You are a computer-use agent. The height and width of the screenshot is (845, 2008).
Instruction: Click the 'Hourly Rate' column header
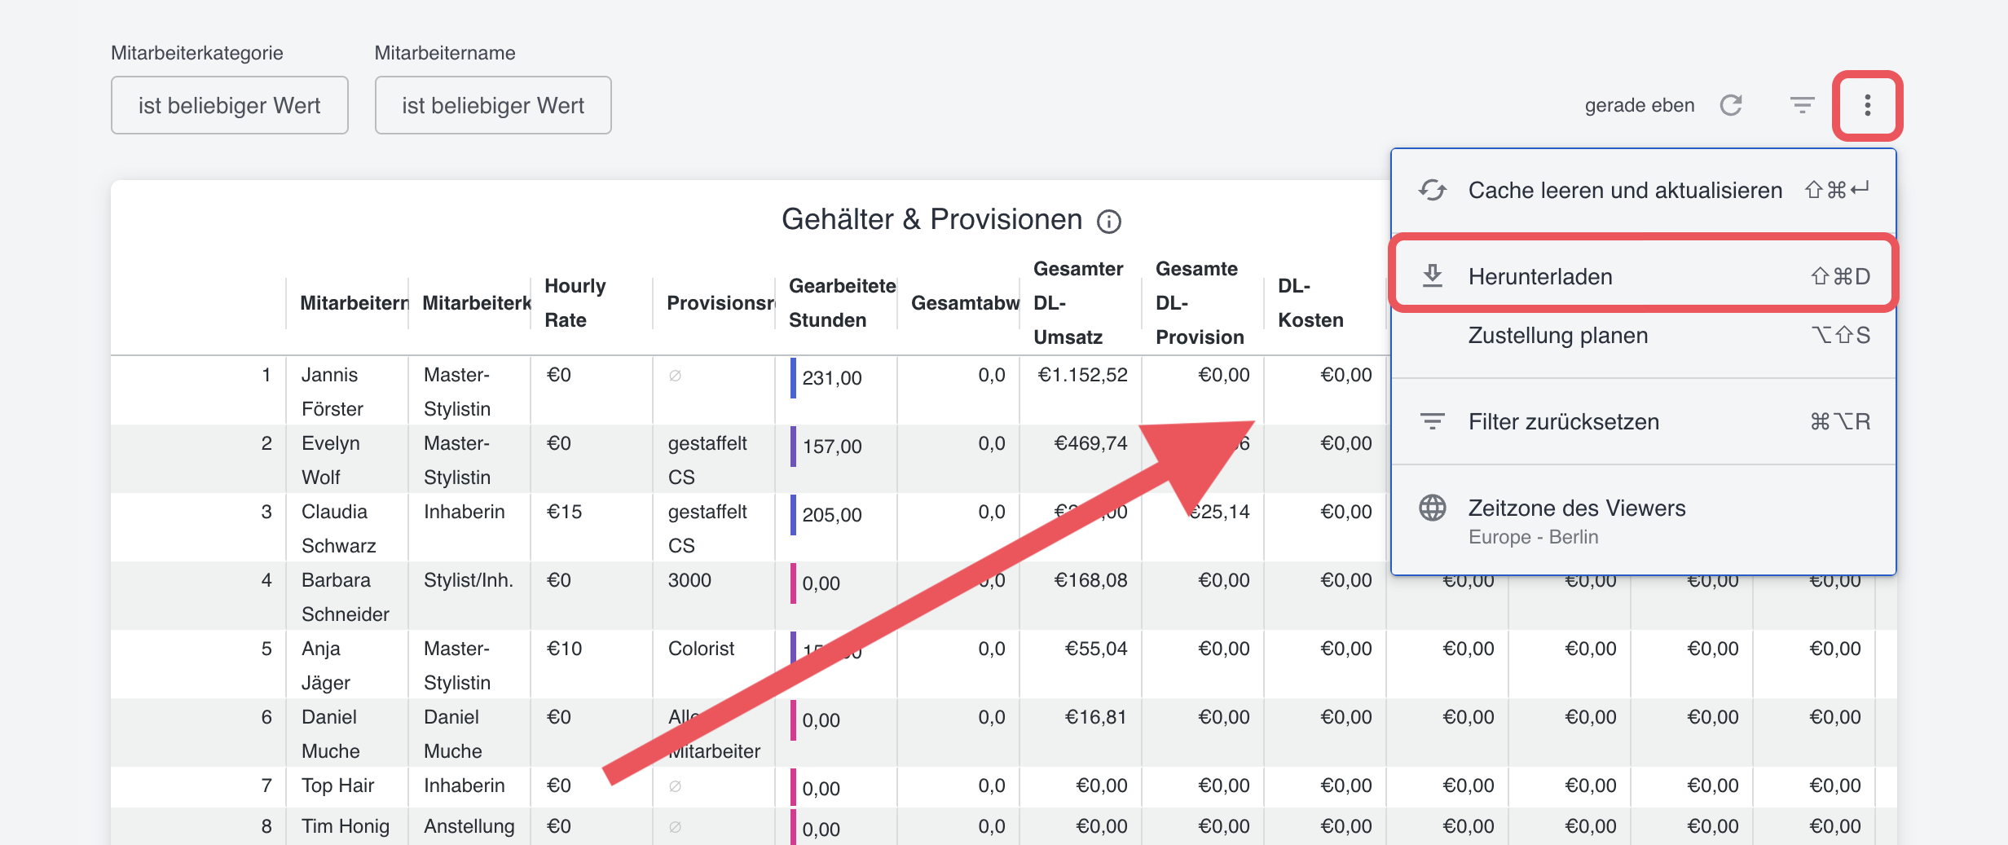pos(591,303)
